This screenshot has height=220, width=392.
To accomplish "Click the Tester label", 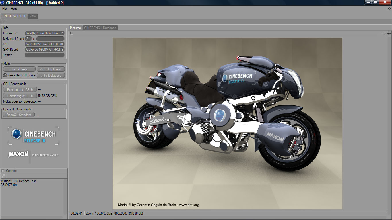I will 7,55.
